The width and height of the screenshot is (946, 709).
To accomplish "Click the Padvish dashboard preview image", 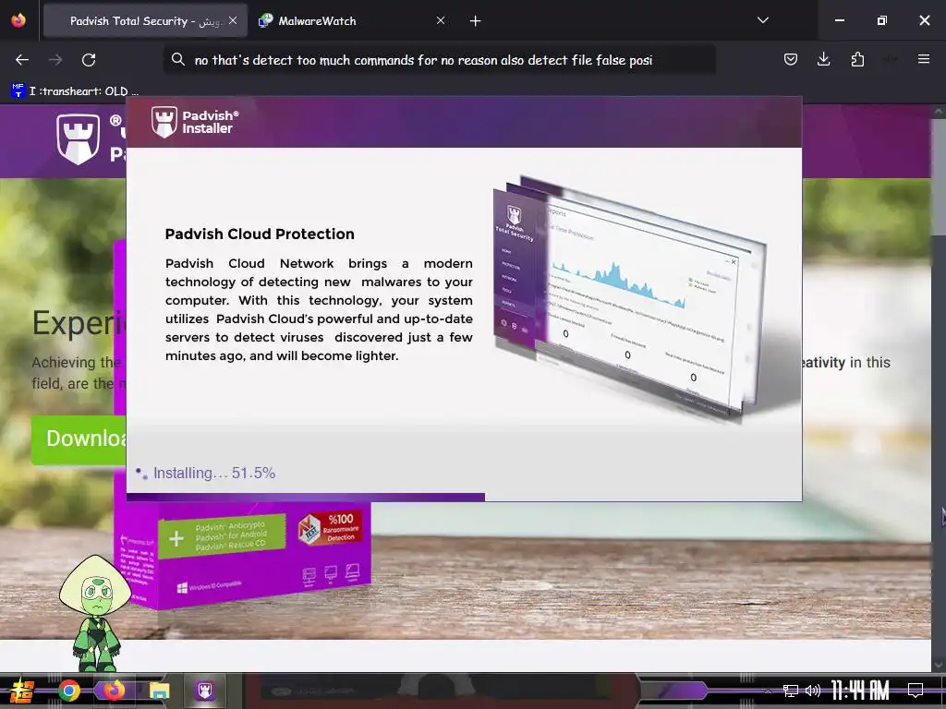I will tap(630, 298).
